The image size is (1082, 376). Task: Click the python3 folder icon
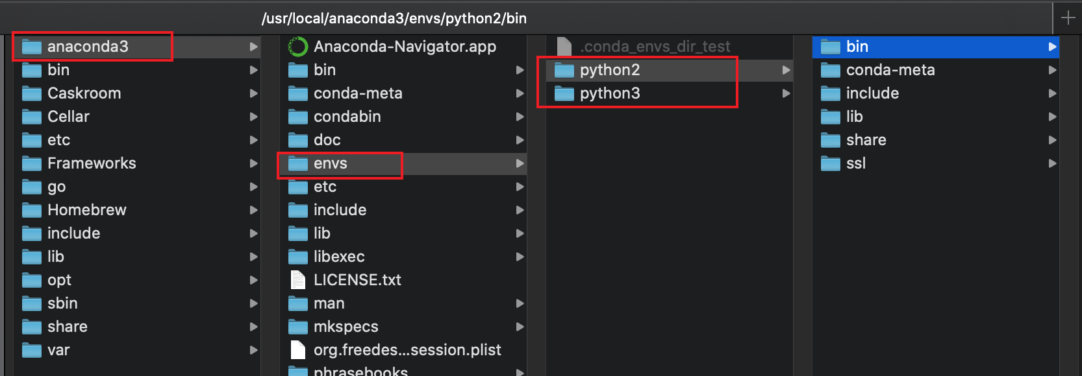click(564, 93)
